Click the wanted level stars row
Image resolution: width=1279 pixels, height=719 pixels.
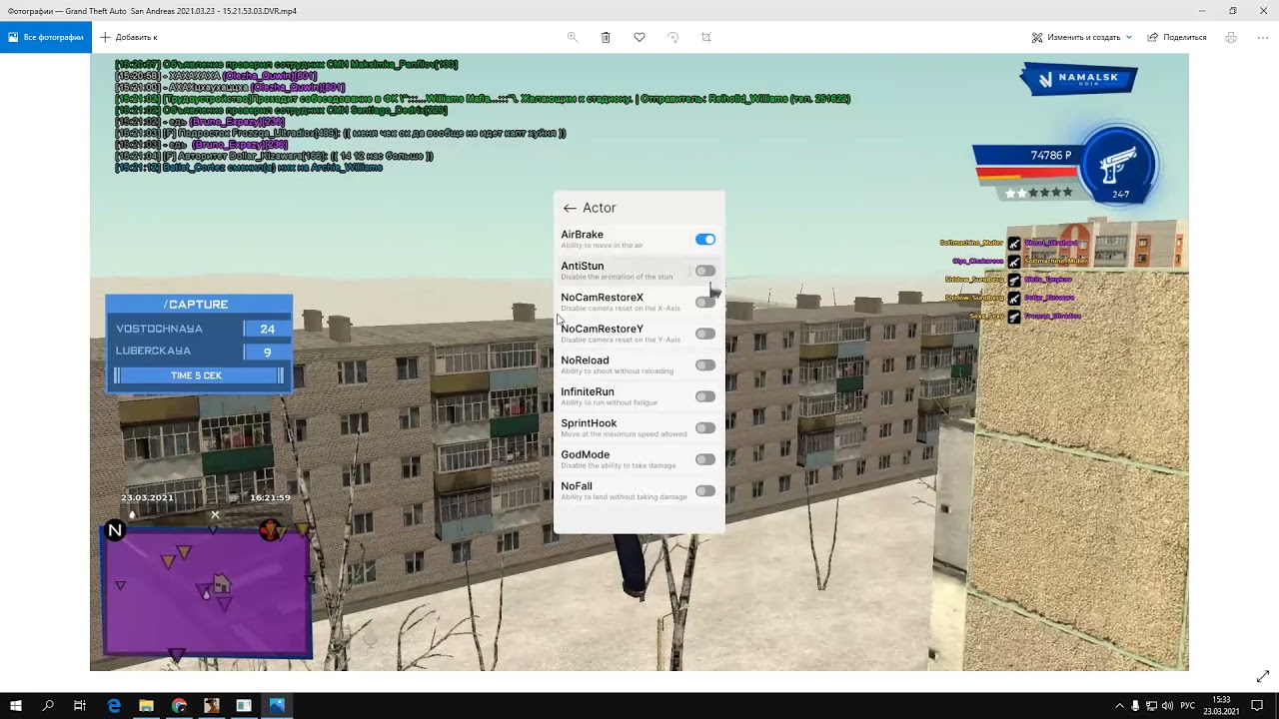click(x=1039, y=192)
